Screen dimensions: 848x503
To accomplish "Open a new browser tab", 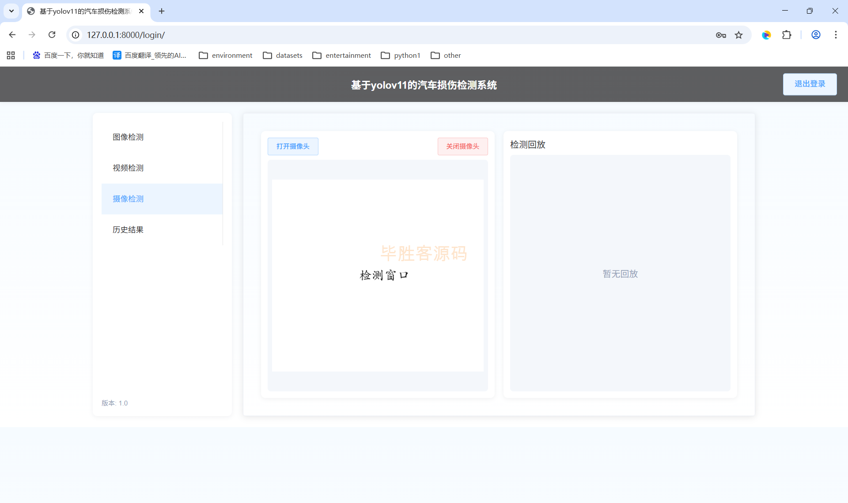I will click(162, 11).
